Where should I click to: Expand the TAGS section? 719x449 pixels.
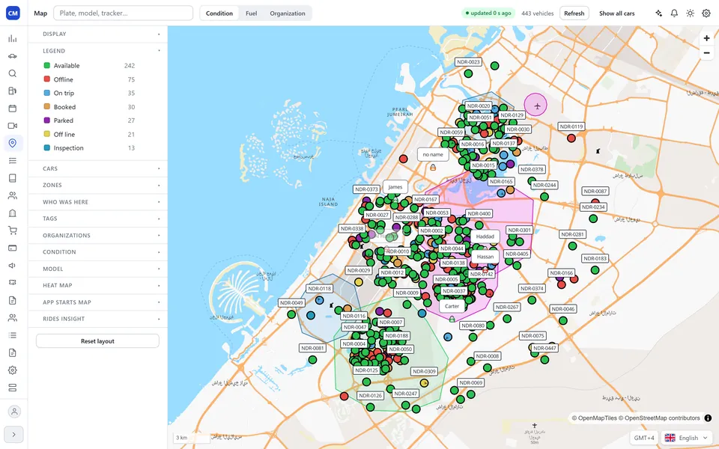(97, 219)
